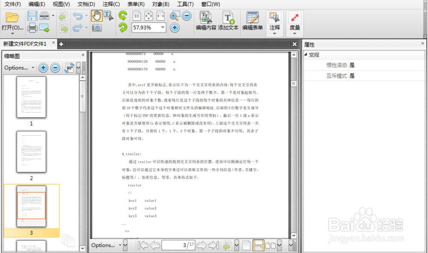Click the thumbnail panel scrollbar thumb

point(83,96)
